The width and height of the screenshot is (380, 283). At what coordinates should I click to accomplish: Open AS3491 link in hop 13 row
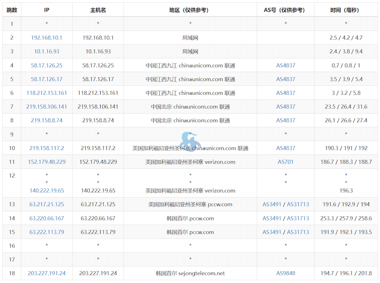[x=272, y=204]
